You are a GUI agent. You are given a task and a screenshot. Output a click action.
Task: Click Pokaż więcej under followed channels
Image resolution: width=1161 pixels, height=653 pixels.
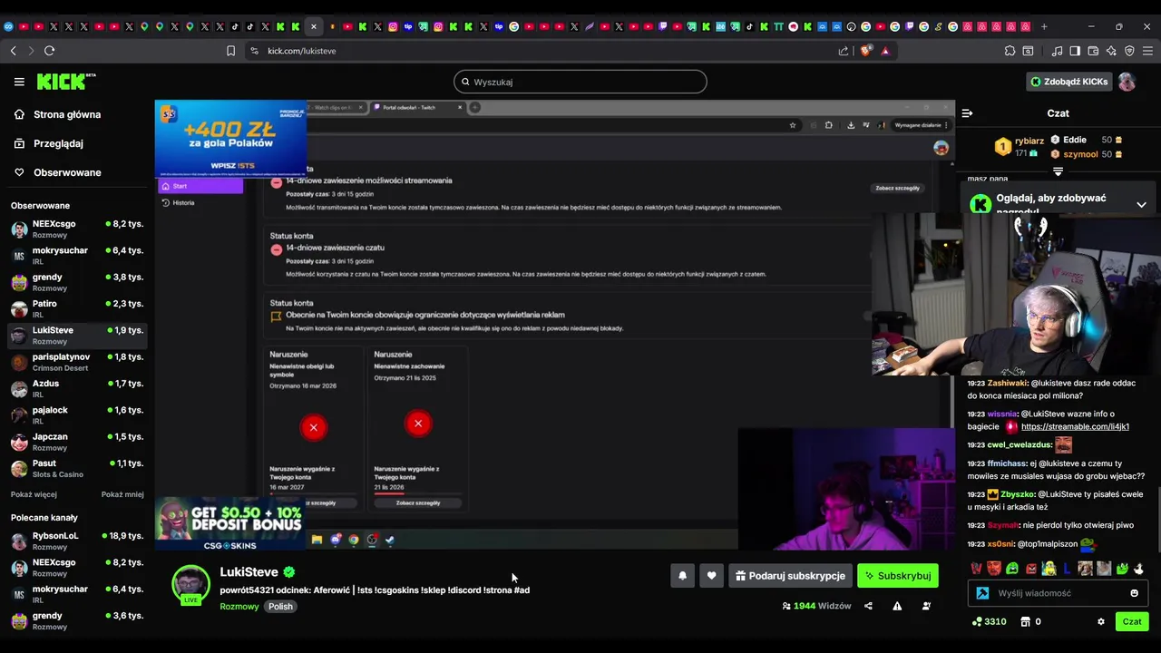pos(34,494)
